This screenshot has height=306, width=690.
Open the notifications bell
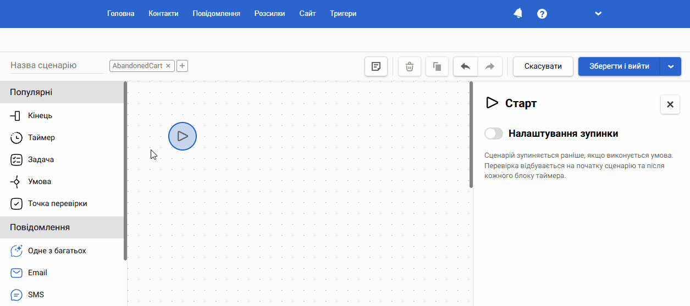[518, 13]
